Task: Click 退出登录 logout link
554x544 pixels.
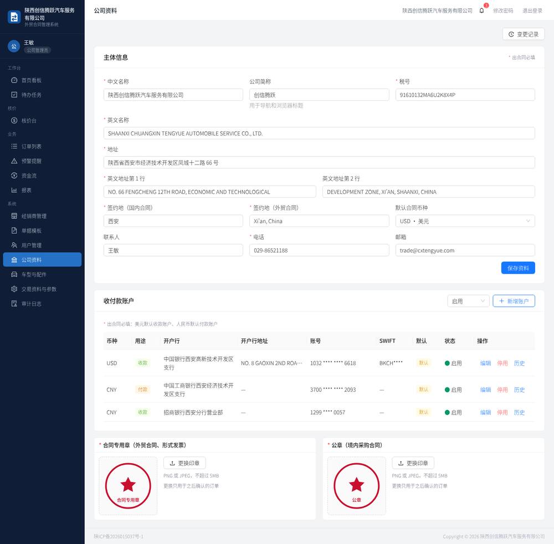Action: 532,11
